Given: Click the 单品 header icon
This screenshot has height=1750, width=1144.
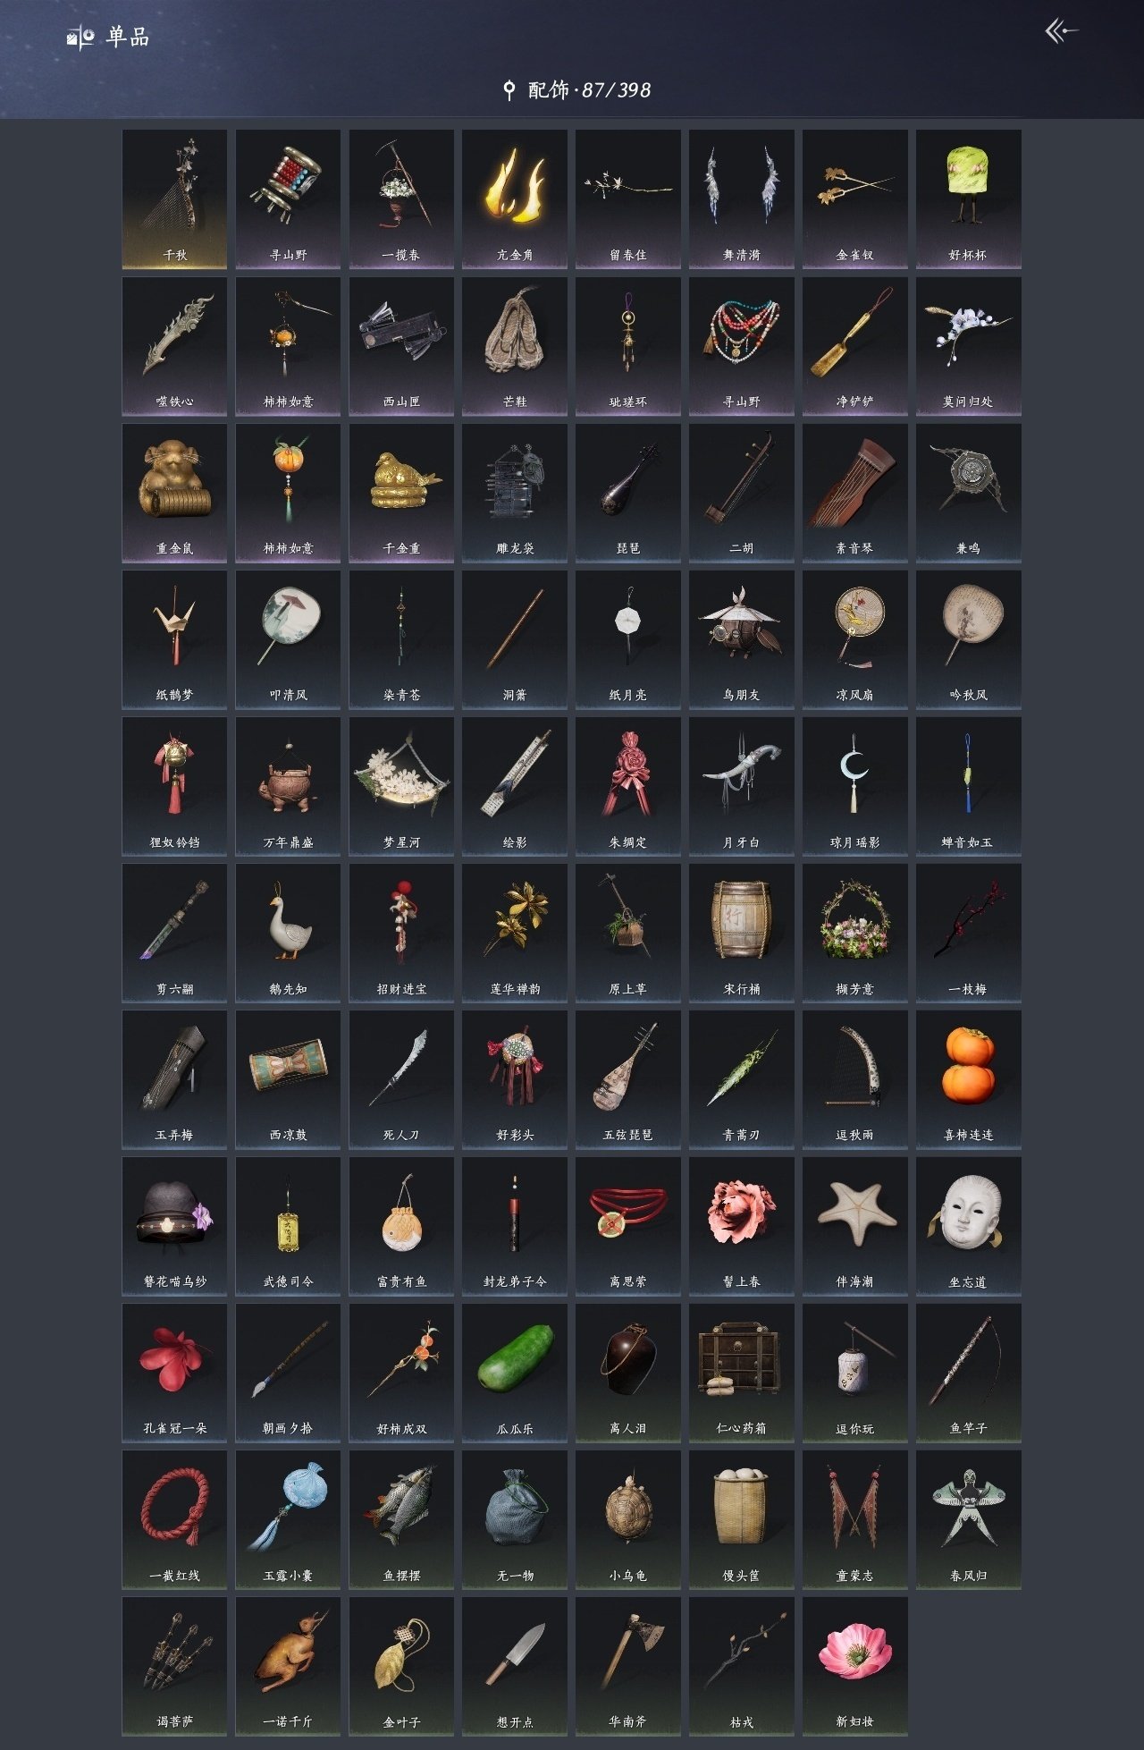Looking at the screenshot, I should 80,38.
